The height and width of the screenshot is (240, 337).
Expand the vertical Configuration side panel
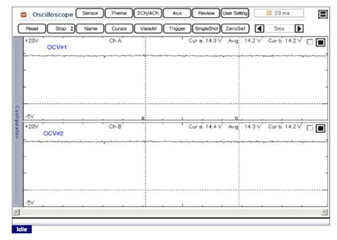coord(17,123)
